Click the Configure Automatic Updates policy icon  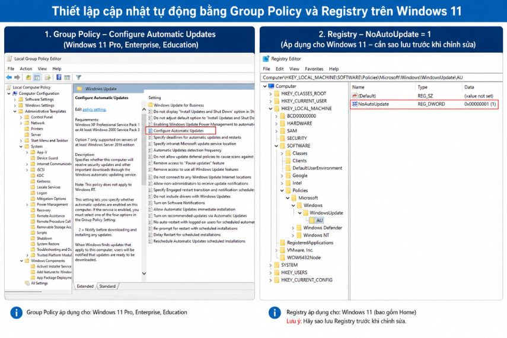click(x=151, y=130)
